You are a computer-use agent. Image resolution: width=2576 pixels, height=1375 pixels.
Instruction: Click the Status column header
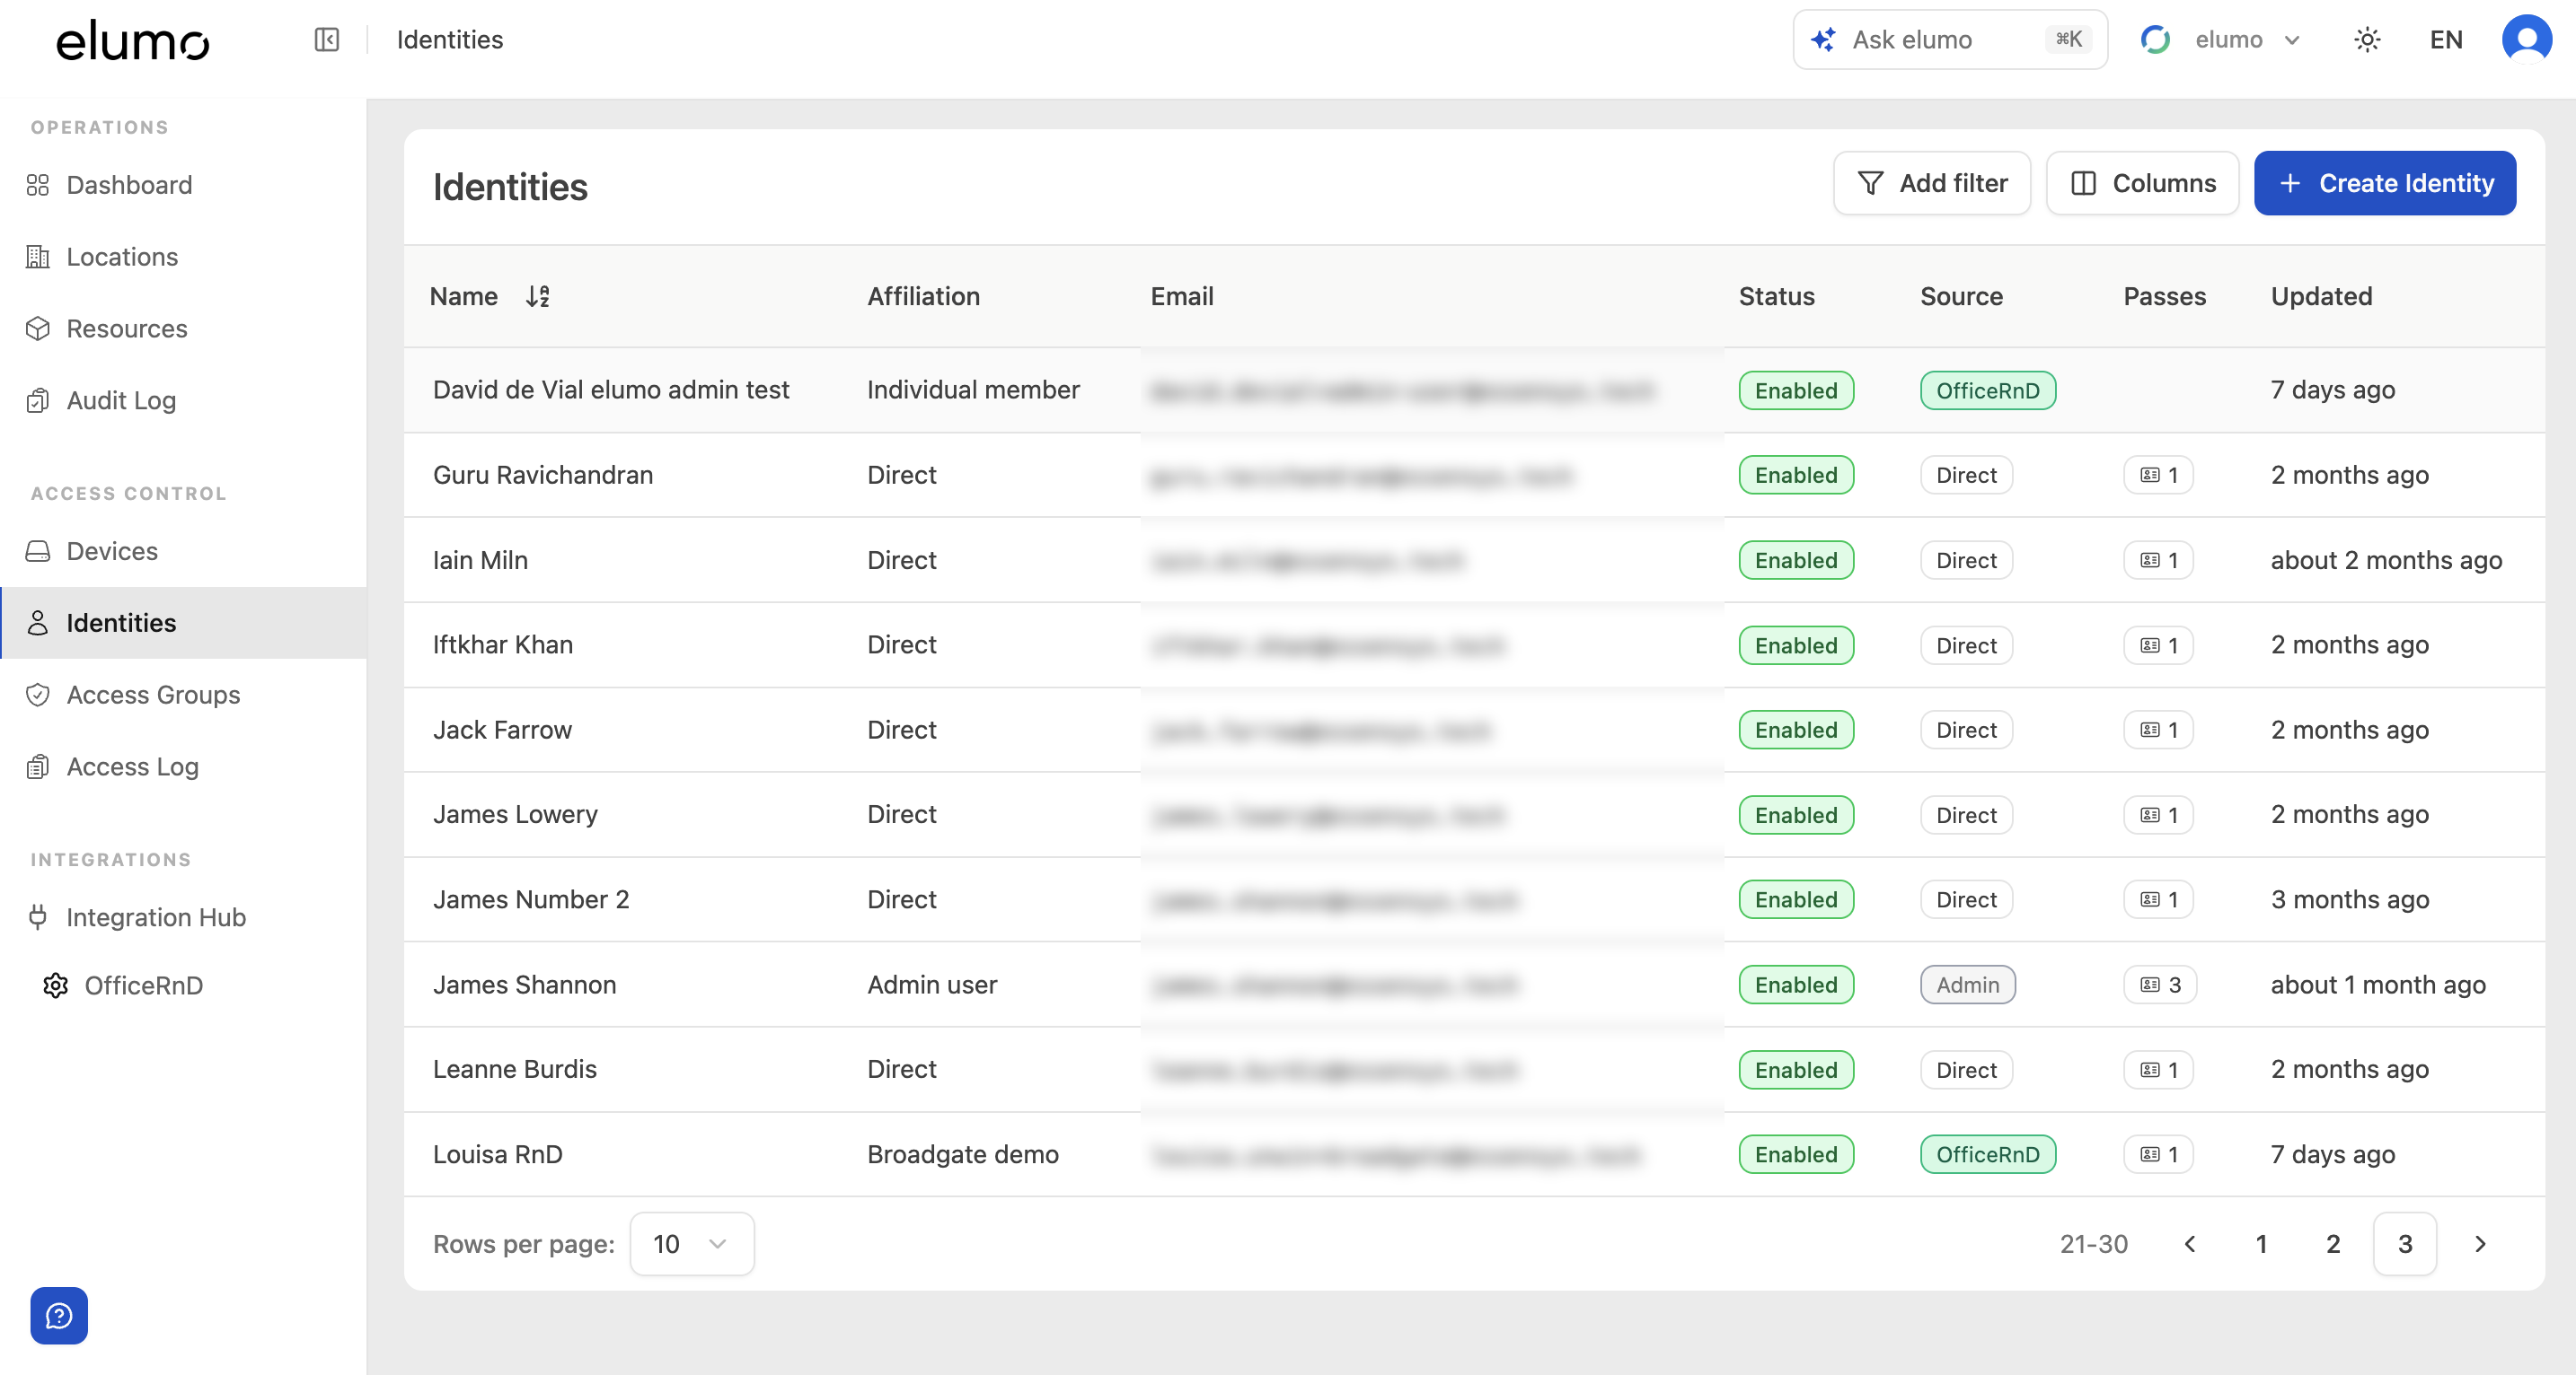[x=1776, y=297]
